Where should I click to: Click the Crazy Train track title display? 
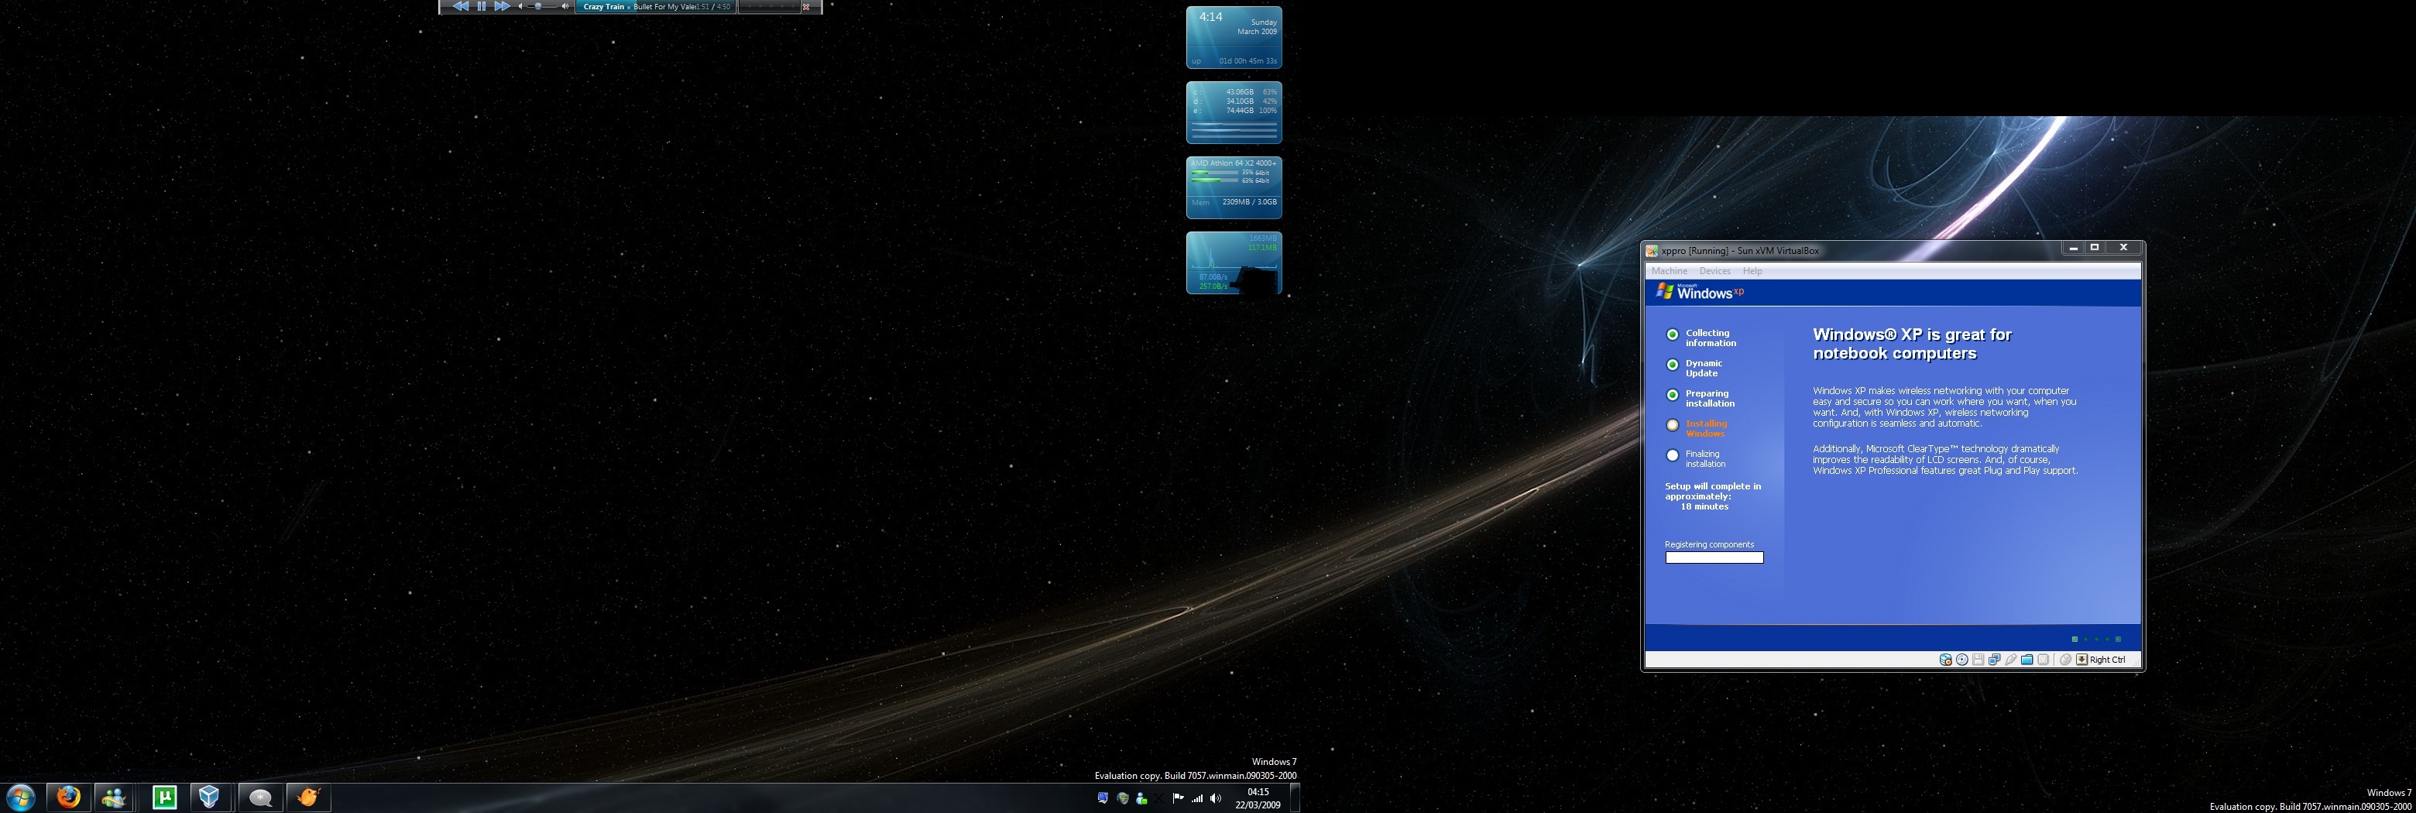point(656,6)
